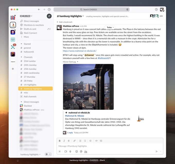
Task: Toggle the huddle headphones switch
Action: pos(48,154)
